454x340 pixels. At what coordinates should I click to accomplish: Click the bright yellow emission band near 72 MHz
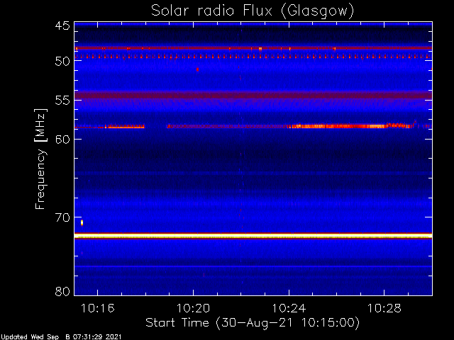click(253, 236)
